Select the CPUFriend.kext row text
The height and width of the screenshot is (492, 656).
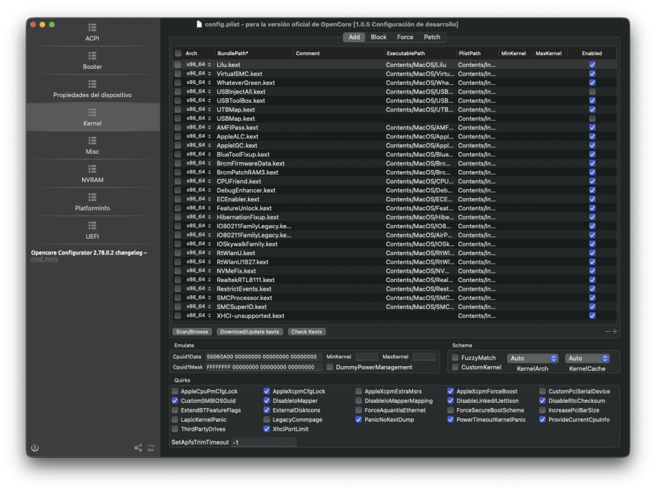click(x=239, y=181)
